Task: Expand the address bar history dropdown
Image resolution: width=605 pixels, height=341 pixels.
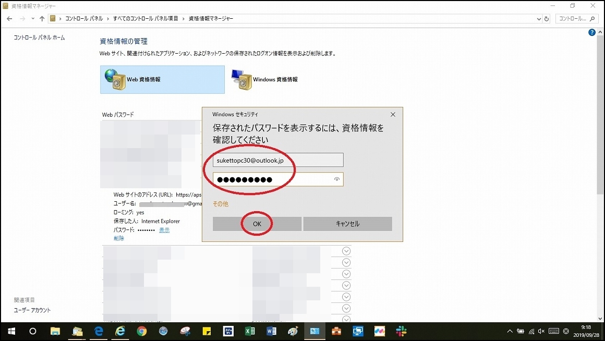Action: 539,19
